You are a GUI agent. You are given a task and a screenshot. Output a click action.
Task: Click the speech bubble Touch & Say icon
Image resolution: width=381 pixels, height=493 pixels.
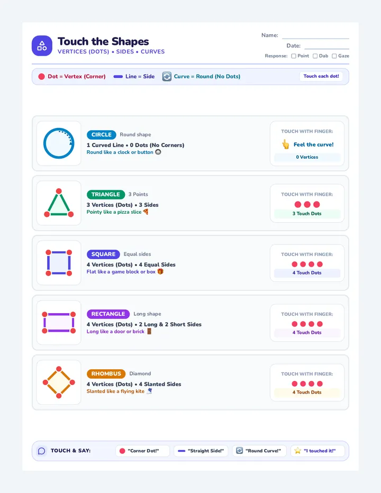[41, 451]
